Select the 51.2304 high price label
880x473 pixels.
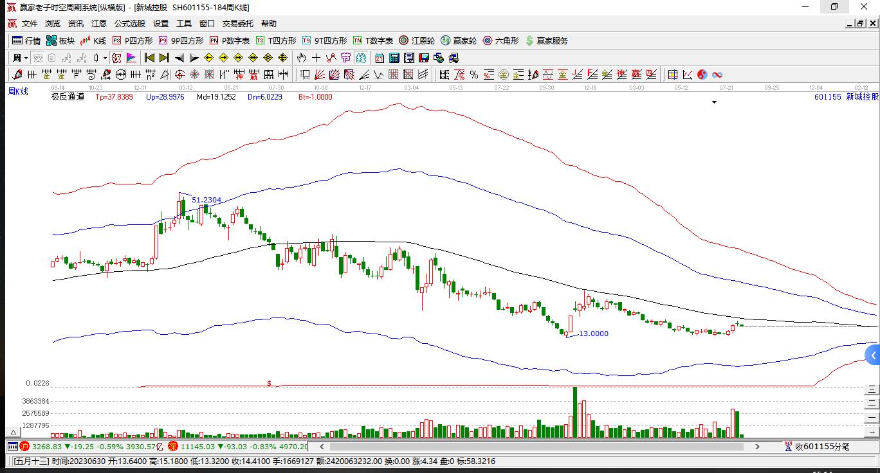[206, 200]
